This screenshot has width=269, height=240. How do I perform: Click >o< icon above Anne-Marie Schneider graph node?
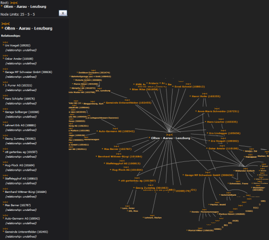coord(217,109)
